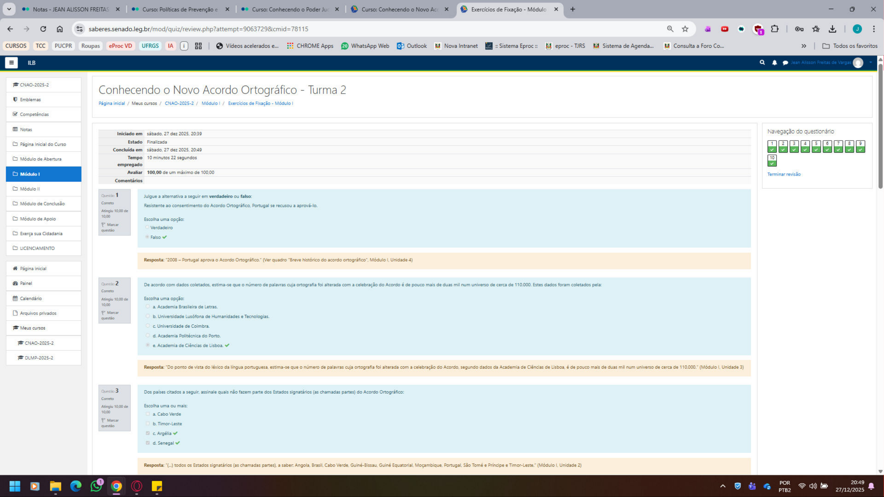Expand the user menu arrow in header
Viewport: 884px width, 497px height.
pyautogui.click(x=871, y=63)
